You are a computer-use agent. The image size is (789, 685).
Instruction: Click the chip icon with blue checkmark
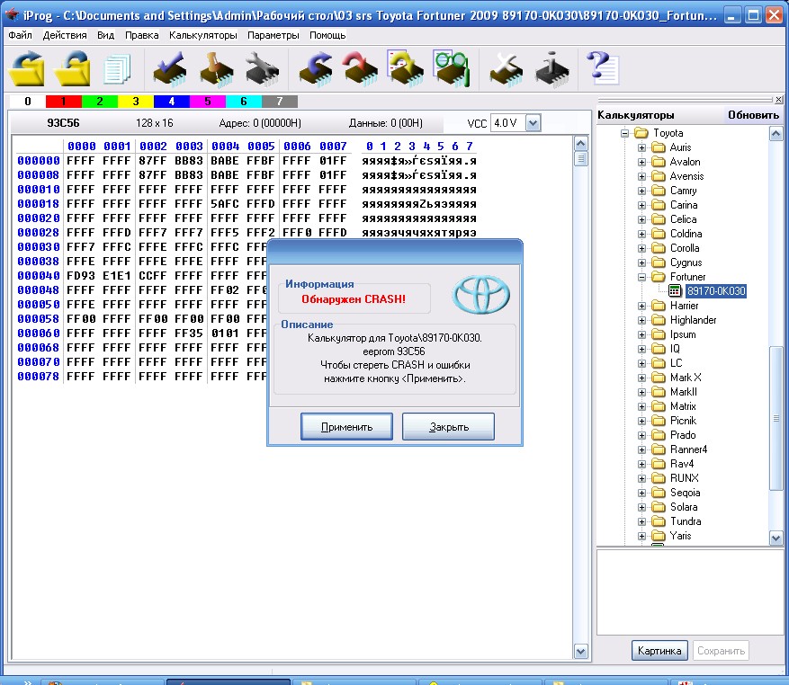[169, 68]
